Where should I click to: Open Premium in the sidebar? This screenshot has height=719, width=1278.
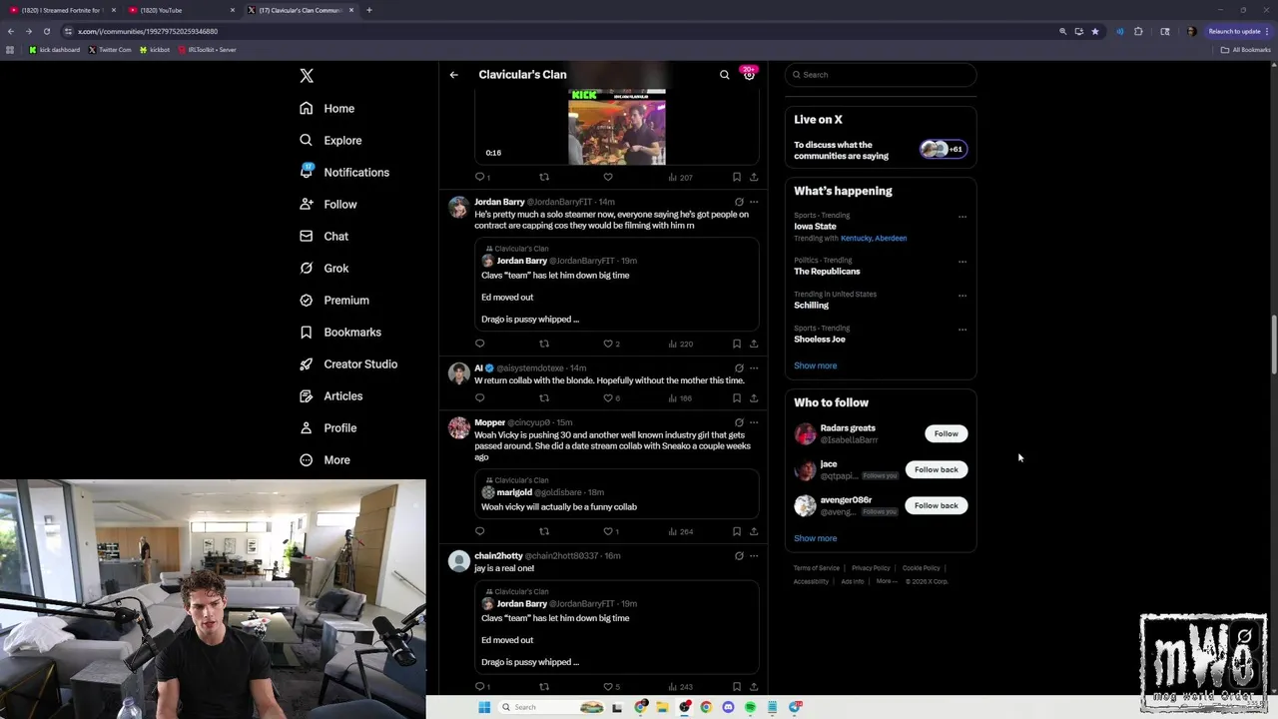[x=334, y=300]
